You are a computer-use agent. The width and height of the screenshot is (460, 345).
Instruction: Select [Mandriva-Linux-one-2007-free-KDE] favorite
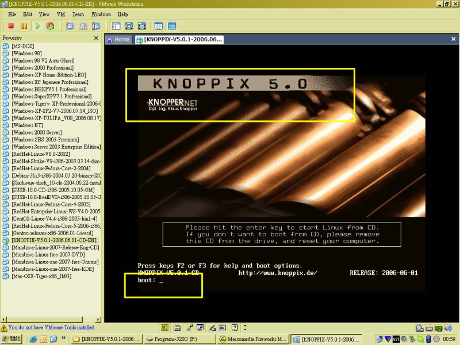(53, 269)
